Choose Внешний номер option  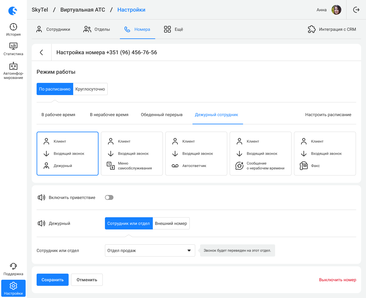point(171,223)
